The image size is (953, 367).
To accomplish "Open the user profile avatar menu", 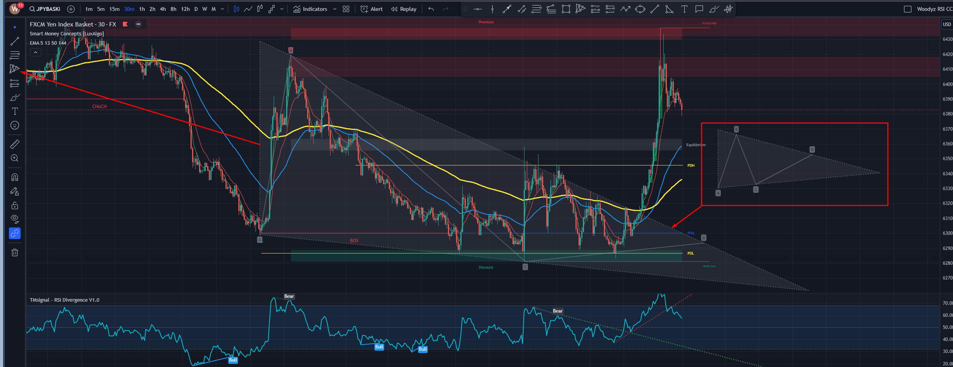I will [15, 9].
